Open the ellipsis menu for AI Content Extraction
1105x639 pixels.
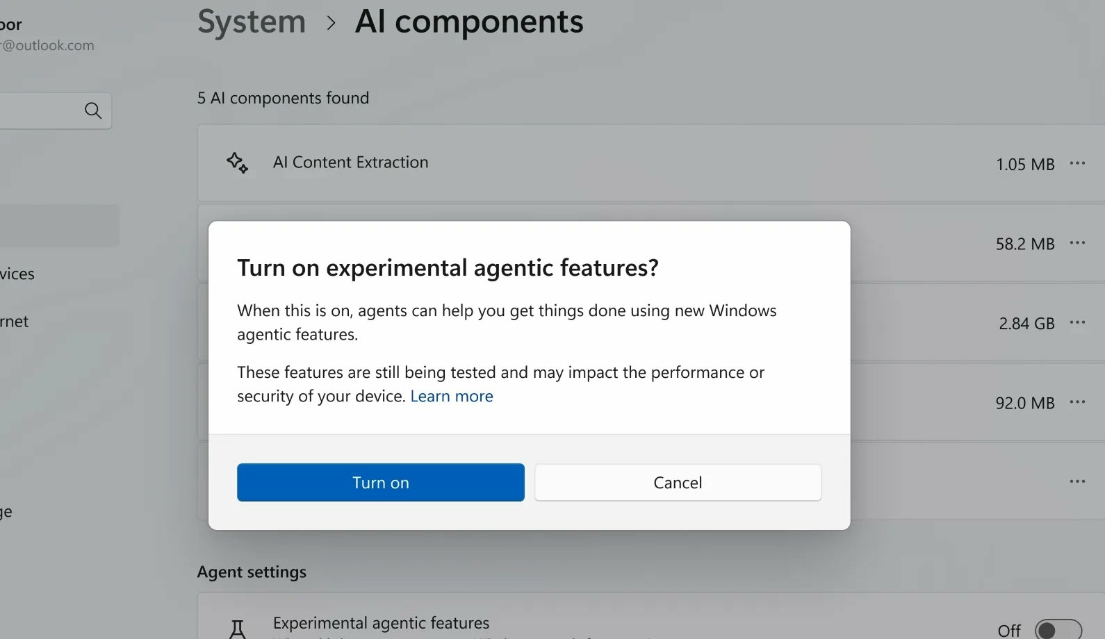tap(1077, 163)
